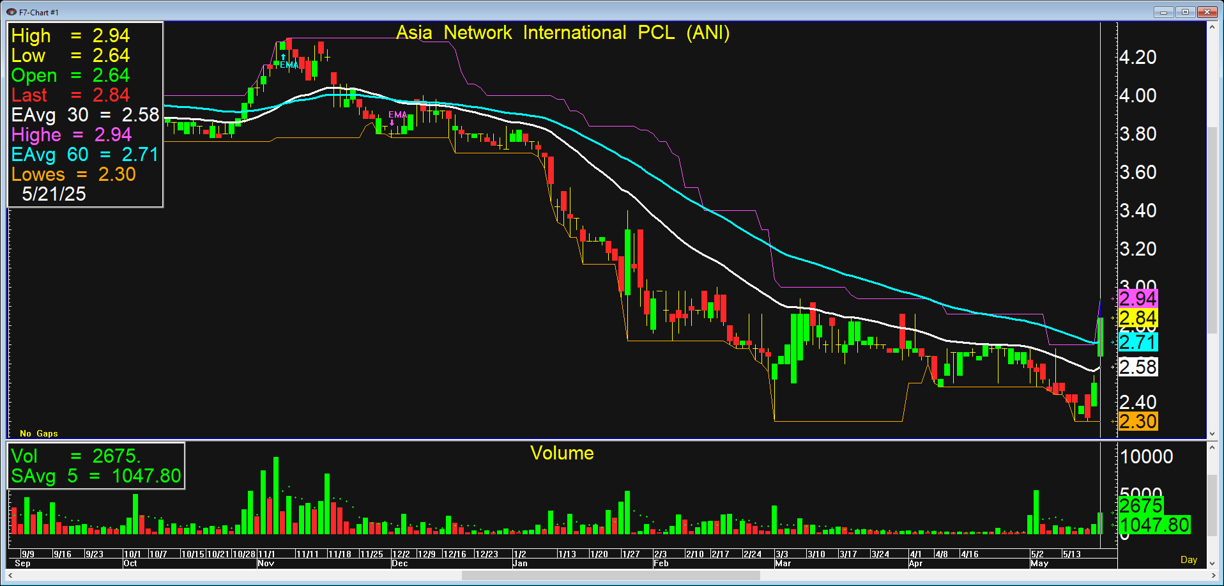Maximize the F7-Chart #1 window
The width and height of the screenshot is (1224, 586).
click(x=1185, y=12)
